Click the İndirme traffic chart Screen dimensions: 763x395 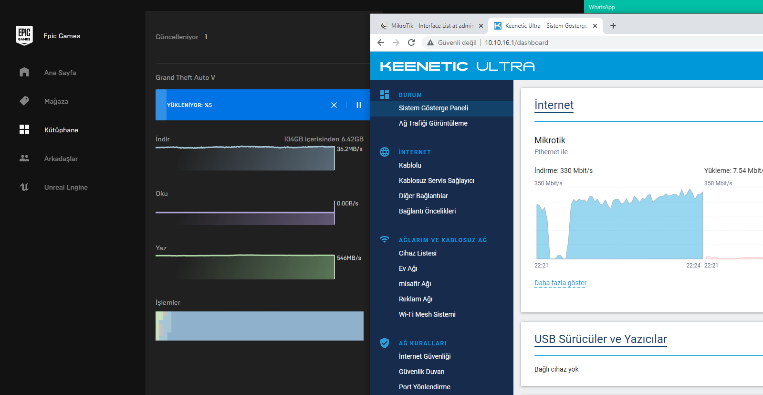coord(619,224)
